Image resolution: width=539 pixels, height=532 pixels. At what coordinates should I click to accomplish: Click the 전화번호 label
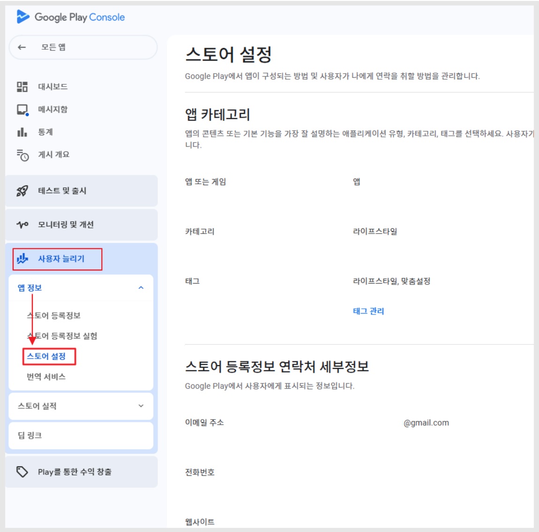point(200,472)
